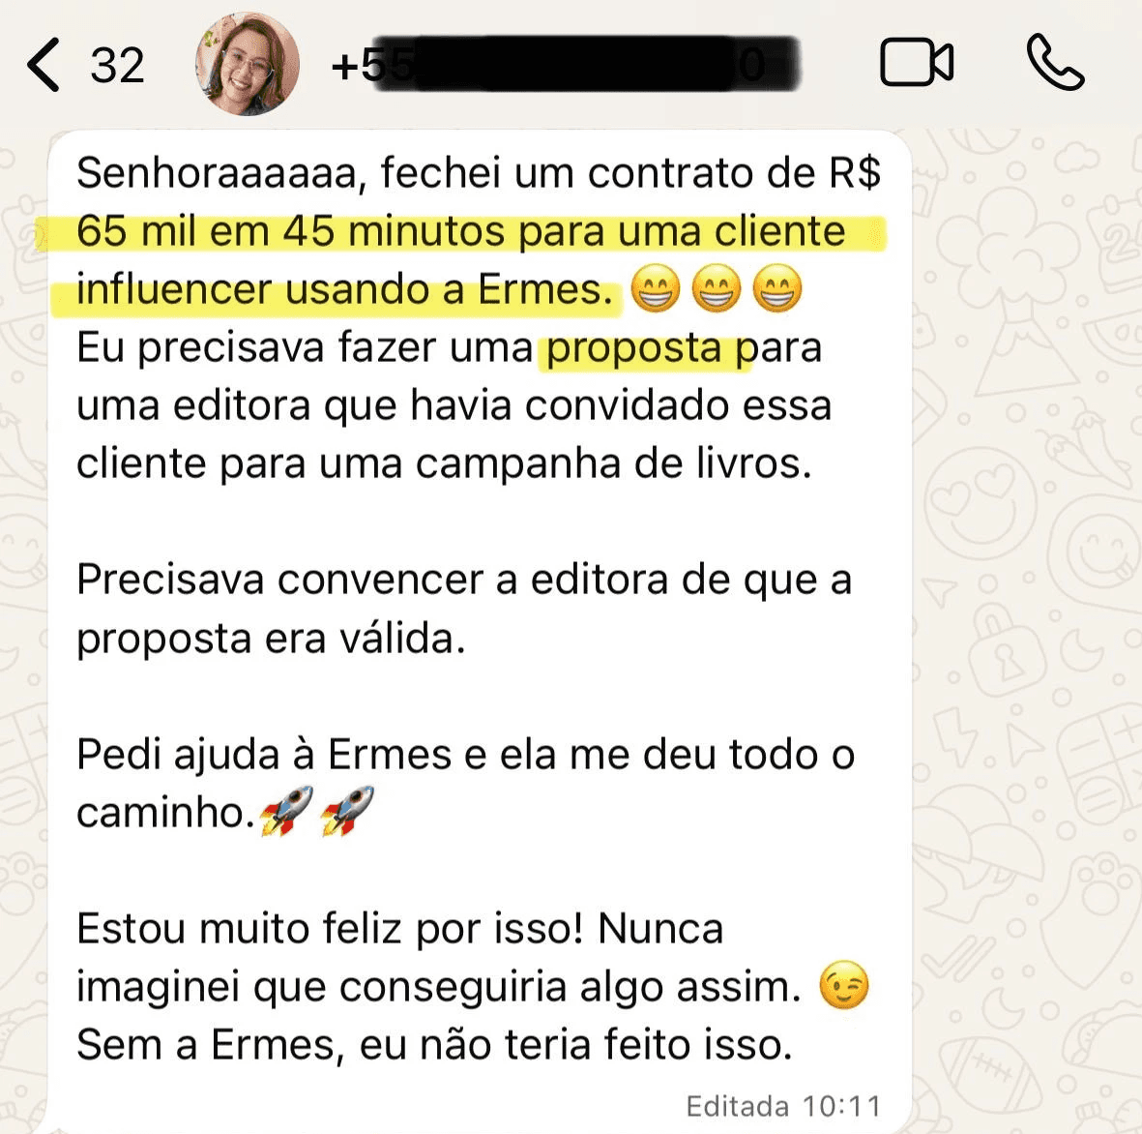The width and height of the screenshot is (1142, 1134).
Task: Tap the winking emoji after assim
Action: click(x=844, y=985)
